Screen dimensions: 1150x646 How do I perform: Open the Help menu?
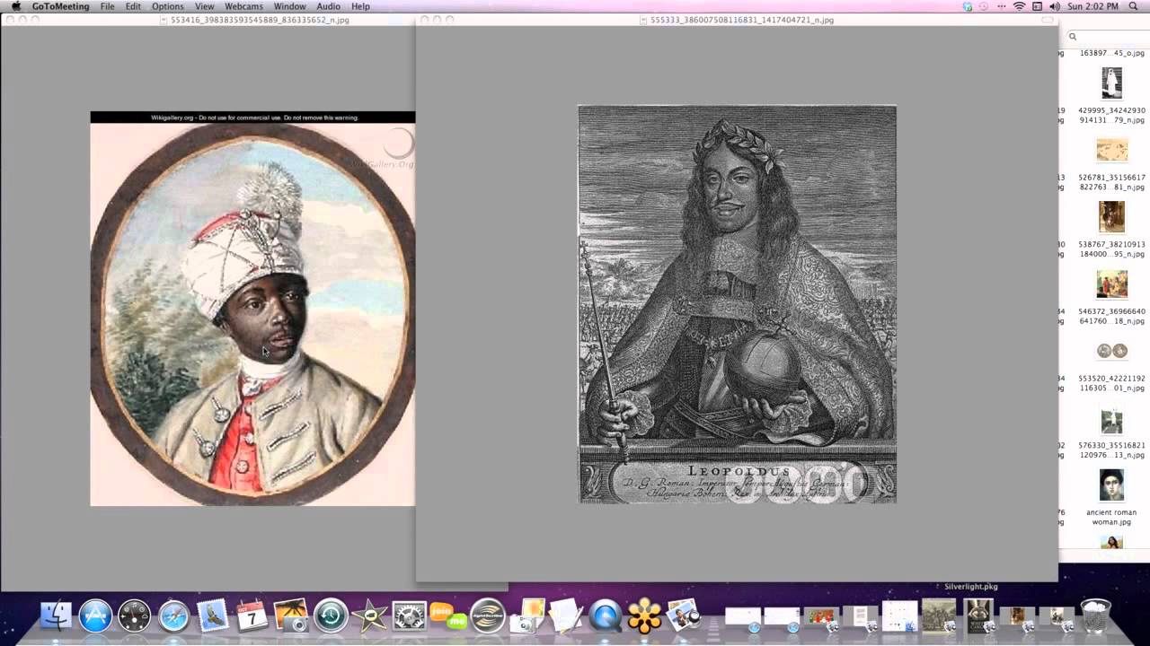point(361,6)
